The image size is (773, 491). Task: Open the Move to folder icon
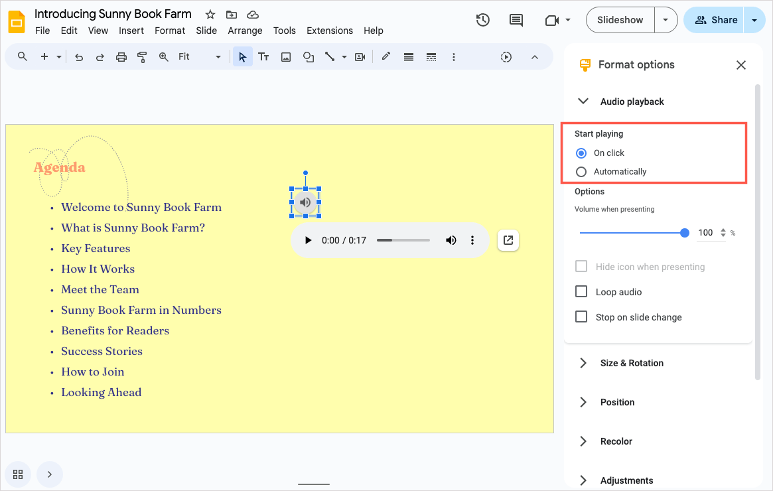(x=231, y=15)
